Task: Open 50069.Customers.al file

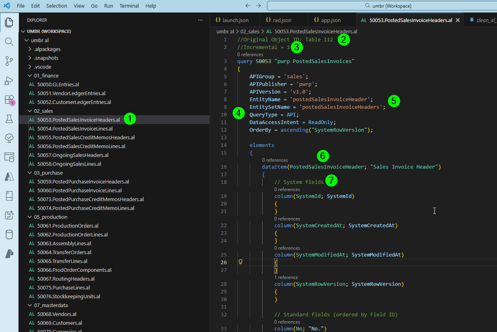Action: point(114,323)
